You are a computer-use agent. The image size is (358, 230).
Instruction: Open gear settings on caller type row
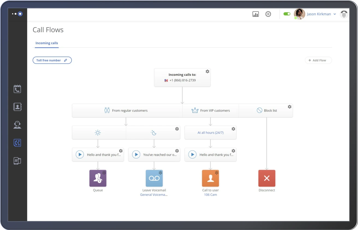pos(289,107)
